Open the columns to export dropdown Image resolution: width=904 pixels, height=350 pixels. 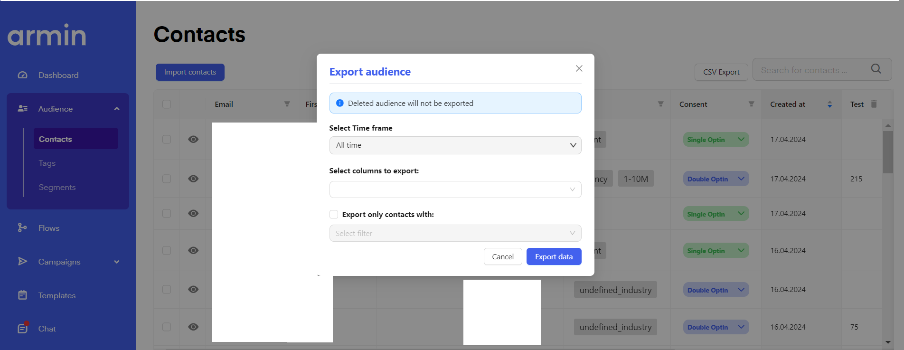click(455, 189)
